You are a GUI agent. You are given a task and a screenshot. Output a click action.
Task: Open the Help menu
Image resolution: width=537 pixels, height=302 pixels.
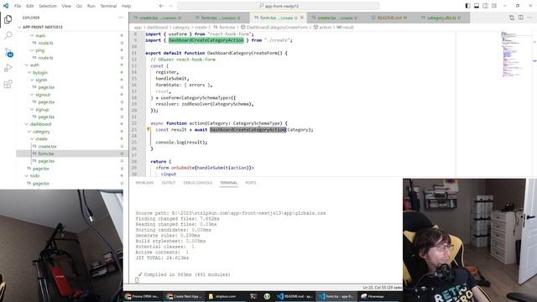(127, 6)
